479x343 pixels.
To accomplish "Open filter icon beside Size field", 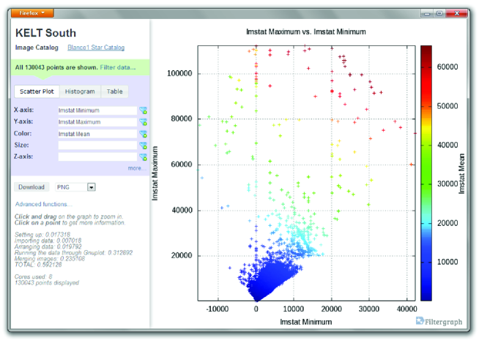I will coord(143,146).
